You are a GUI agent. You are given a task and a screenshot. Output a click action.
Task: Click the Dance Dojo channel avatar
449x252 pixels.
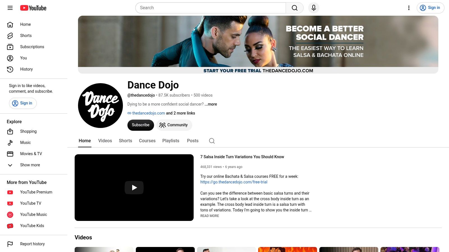[x=100, y=106]
